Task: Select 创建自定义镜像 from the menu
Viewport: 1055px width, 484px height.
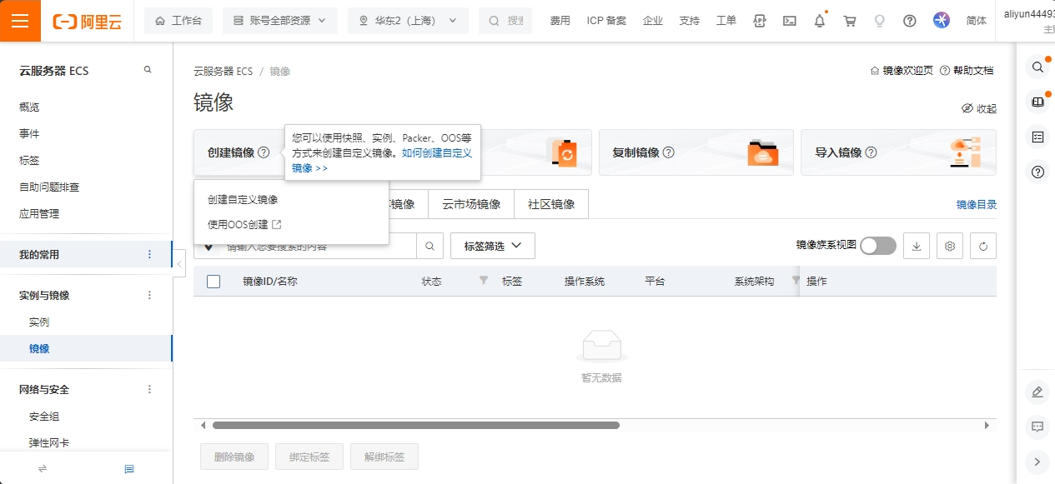Action: pos(243,200)
